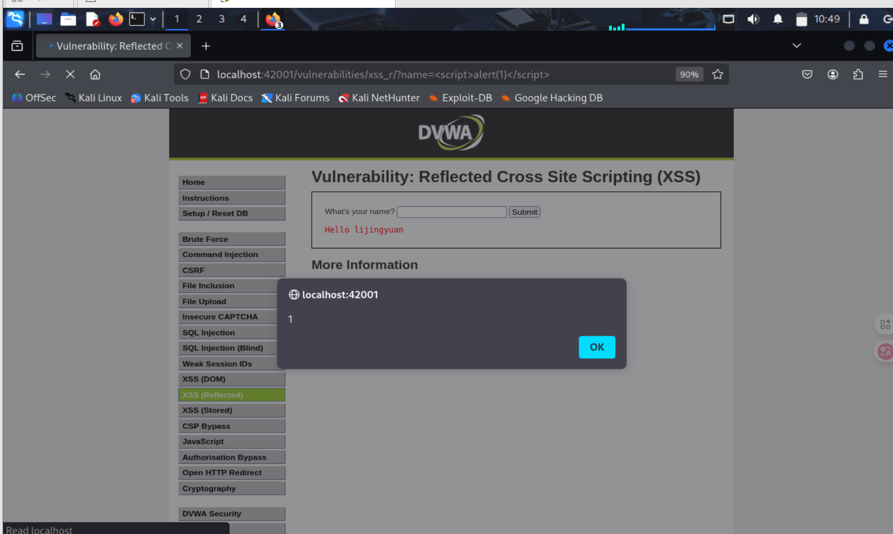The height and width of the screenshot is (534, 893).
Task: Open the Google Hacking DB bookmark
Action: click(x=552, y=98)
